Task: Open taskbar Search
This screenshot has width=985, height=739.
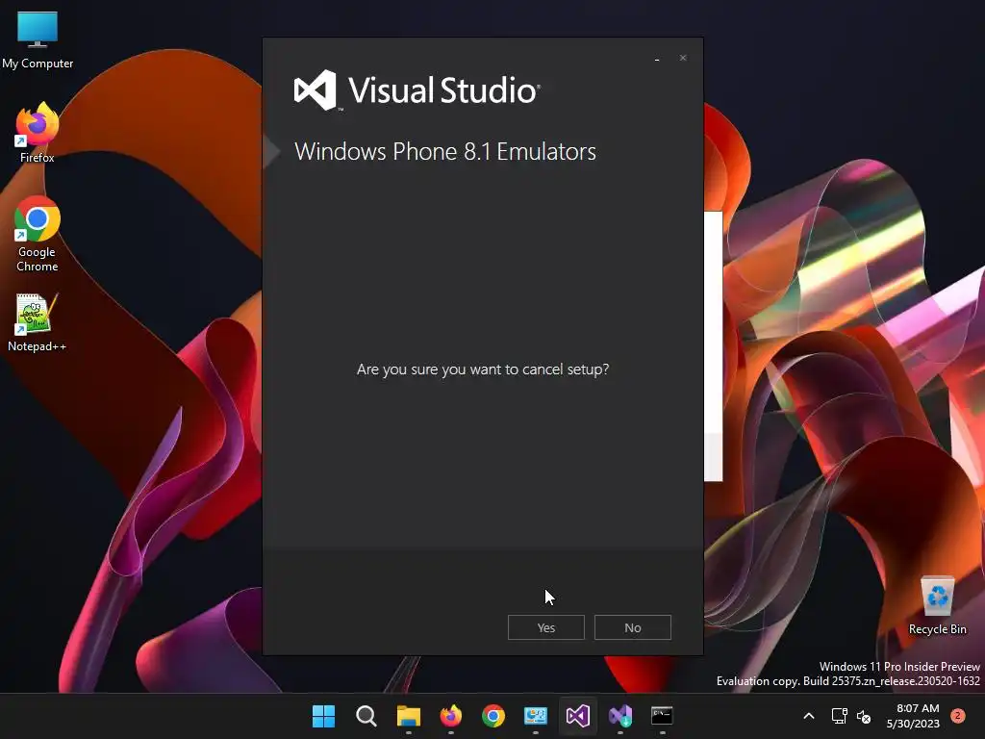Action: click(366, 716)
